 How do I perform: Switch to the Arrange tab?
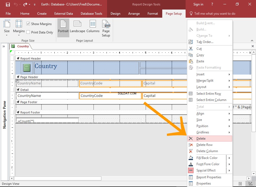click(134, 14)
